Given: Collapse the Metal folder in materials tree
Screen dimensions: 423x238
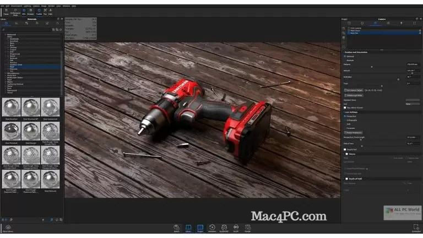Looking at the screenshot, I should coord(6,37).
